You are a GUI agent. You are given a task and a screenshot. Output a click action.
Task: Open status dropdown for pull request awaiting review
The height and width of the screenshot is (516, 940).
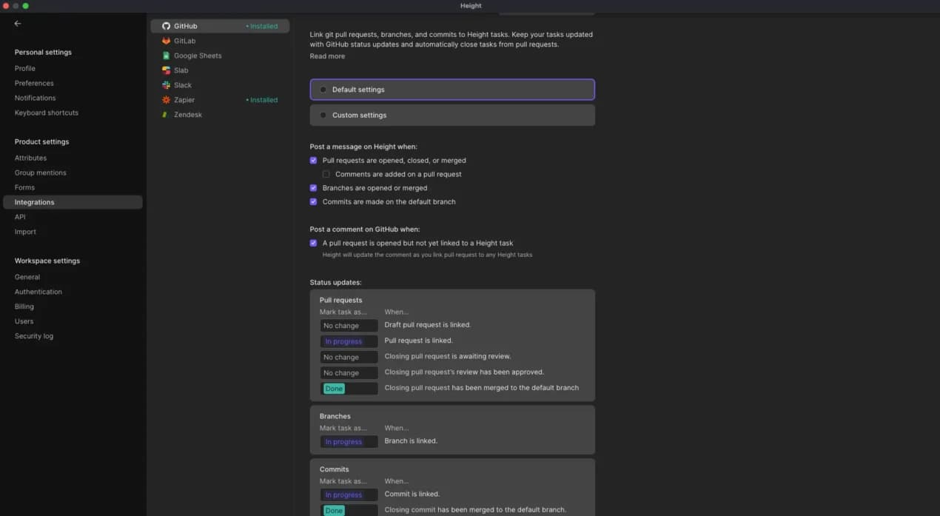click(x=349, y=357)
